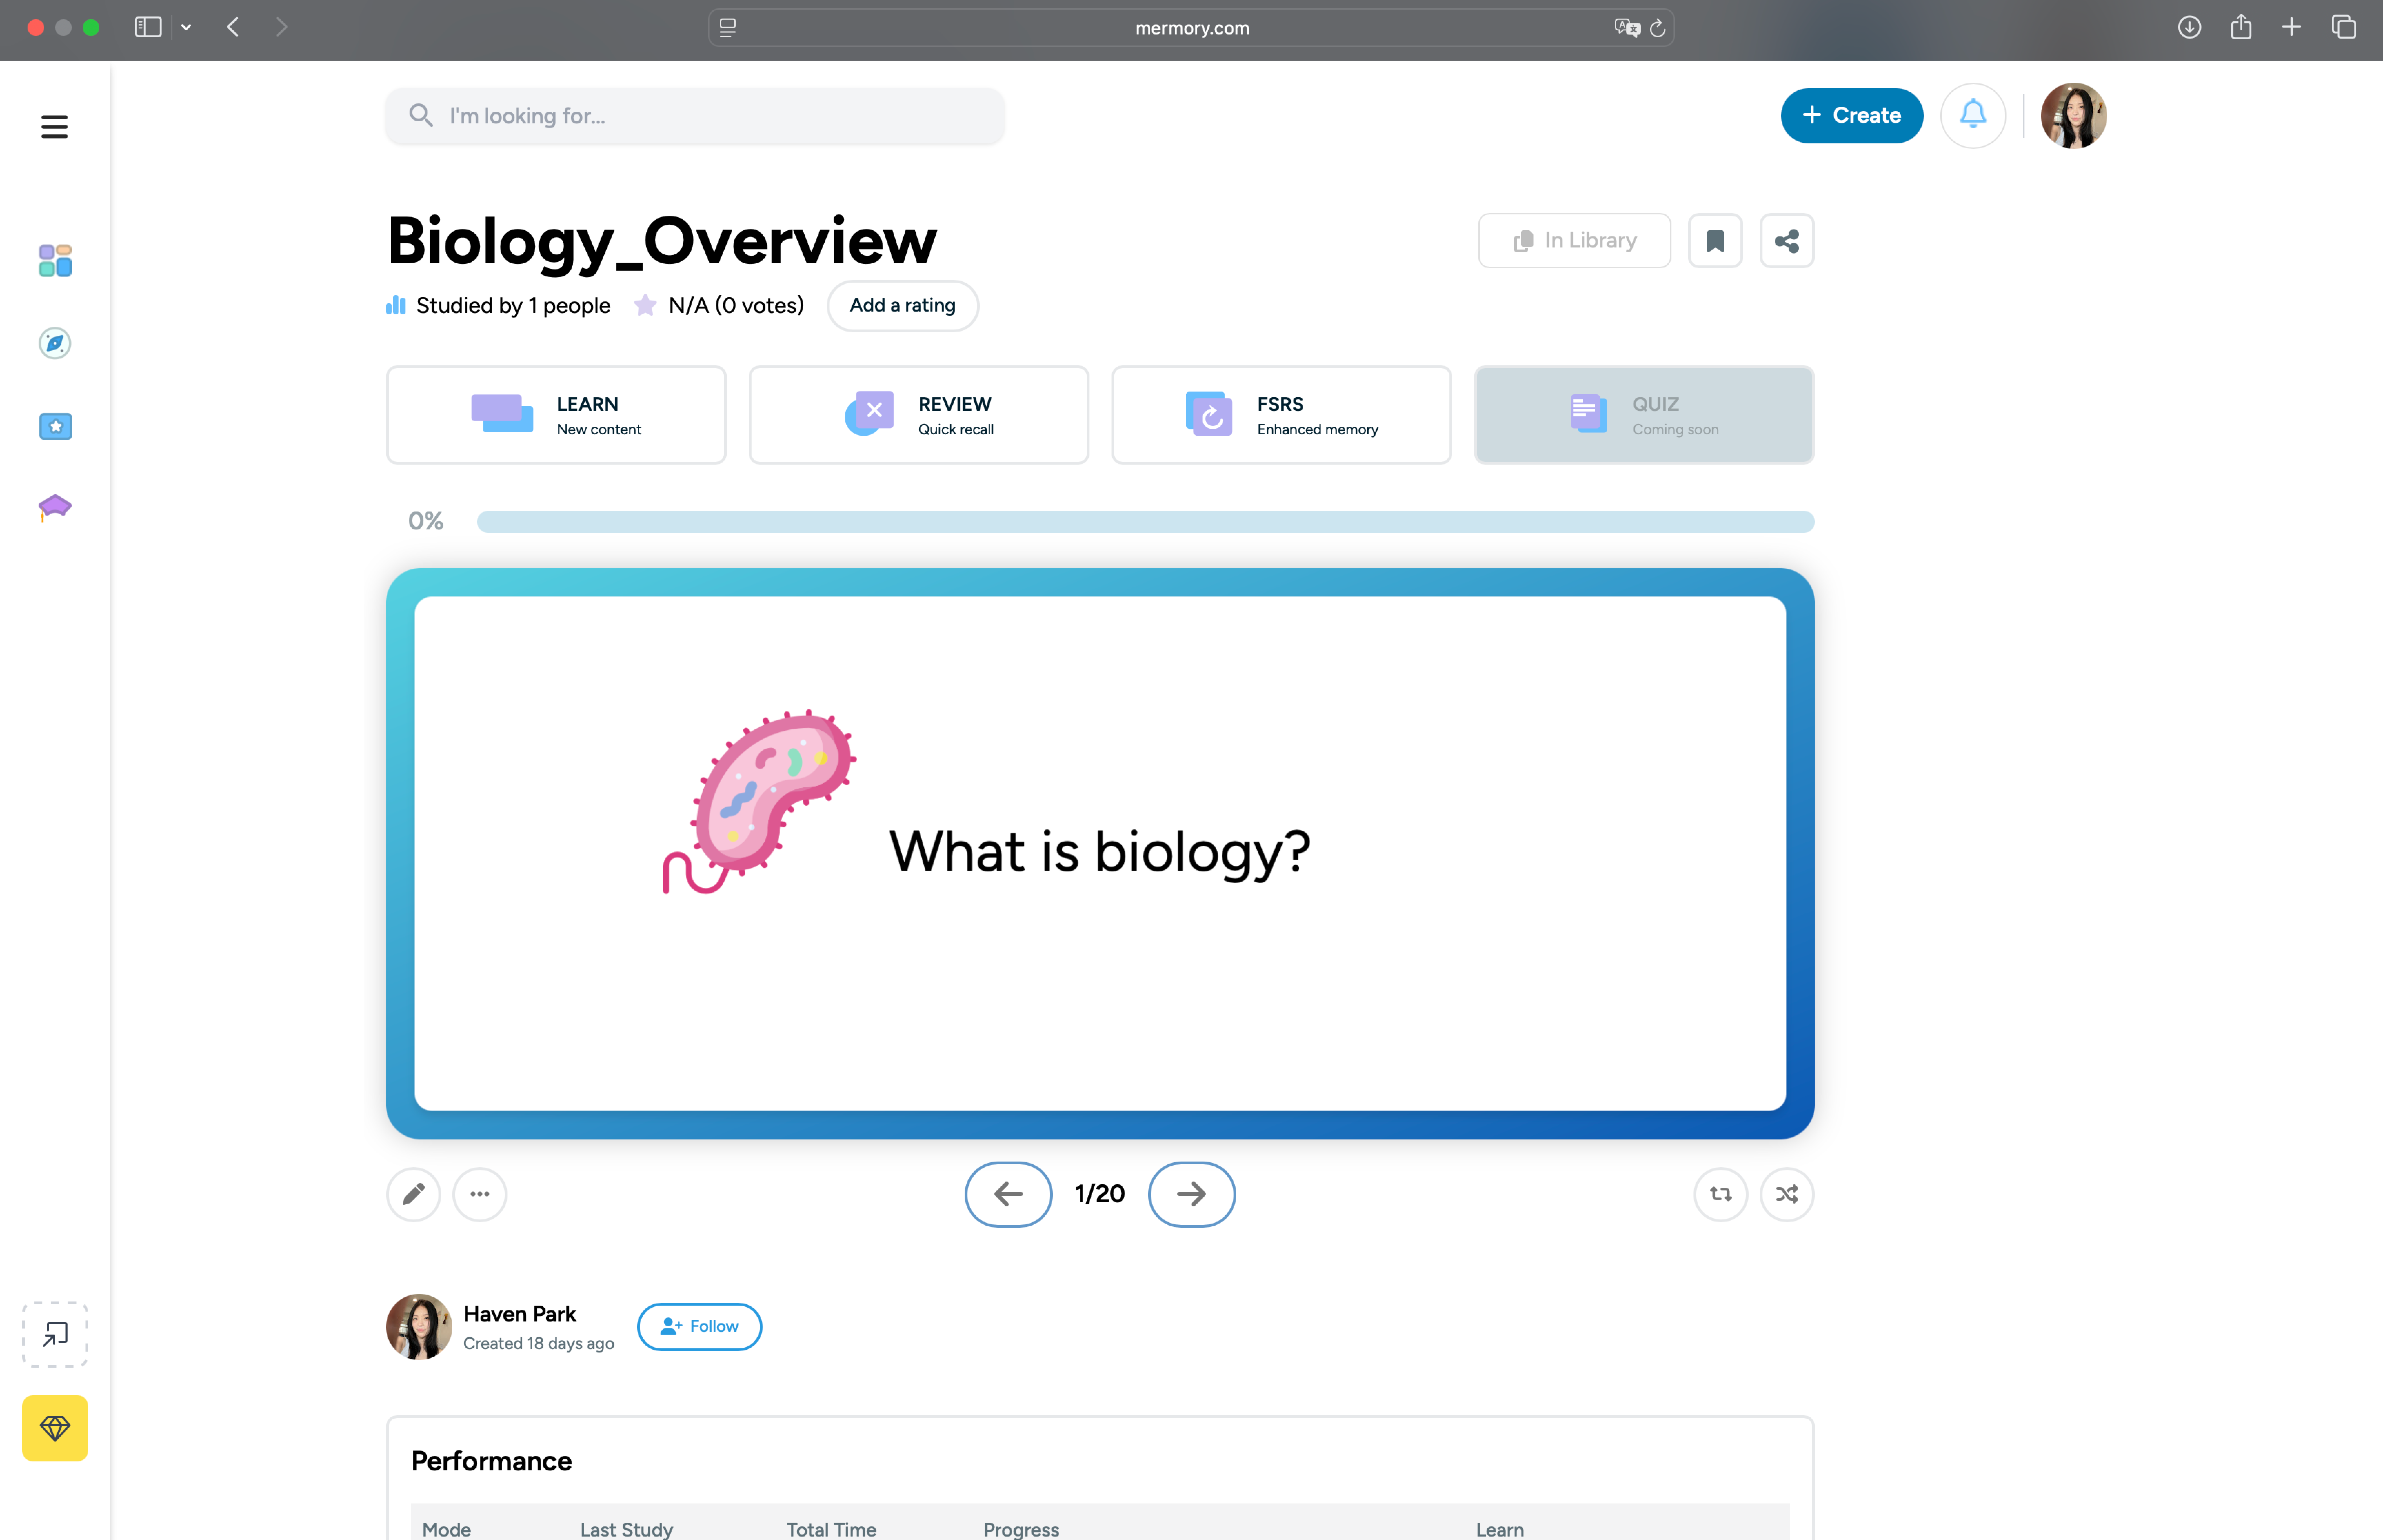The image size is (2383, 1540).
Task: Open the notifications bell
Action: [x=1972, y=115]
